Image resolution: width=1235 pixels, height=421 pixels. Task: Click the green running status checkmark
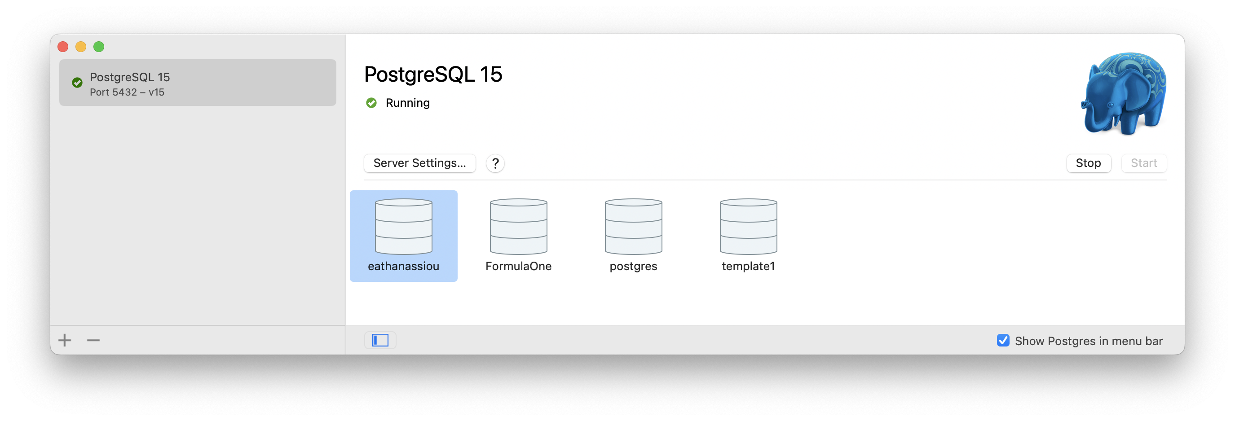(371, 102)
